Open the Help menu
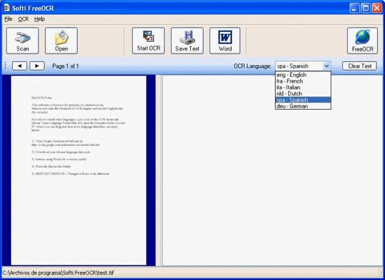 tap(40, 19)
